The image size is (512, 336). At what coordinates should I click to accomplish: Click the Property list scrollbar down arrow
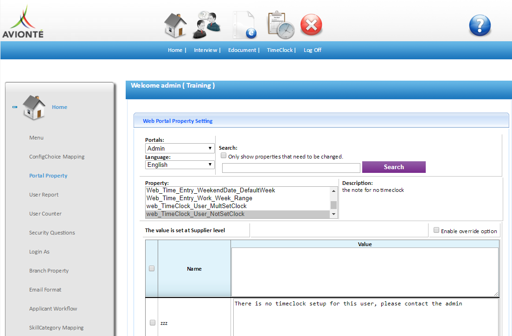[x=334, y=214]
